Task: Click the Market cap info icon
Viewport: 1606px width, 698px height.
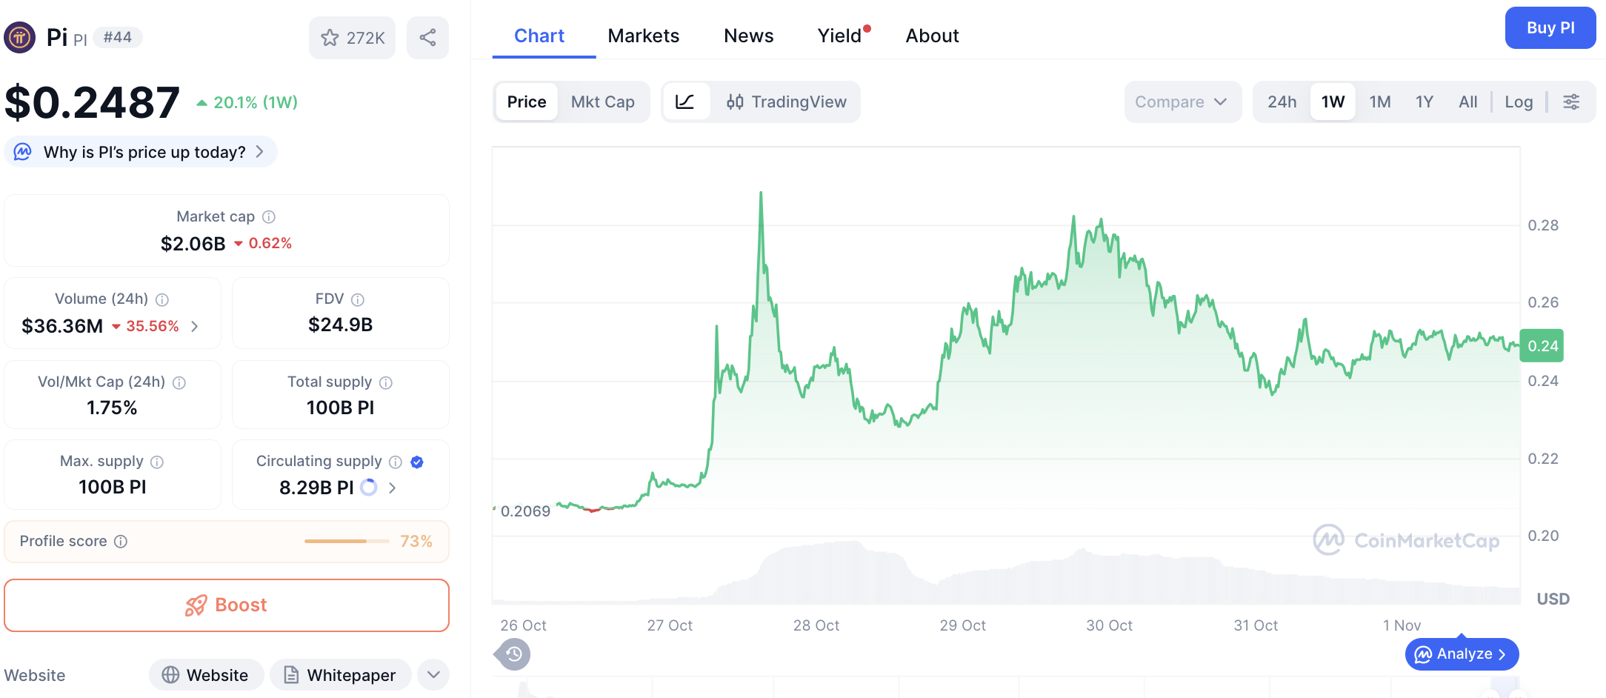Action: tap(270, 216)
